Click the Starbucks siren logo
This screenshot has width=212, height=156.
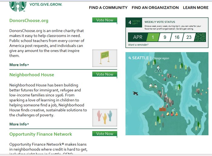coord(18,6)
